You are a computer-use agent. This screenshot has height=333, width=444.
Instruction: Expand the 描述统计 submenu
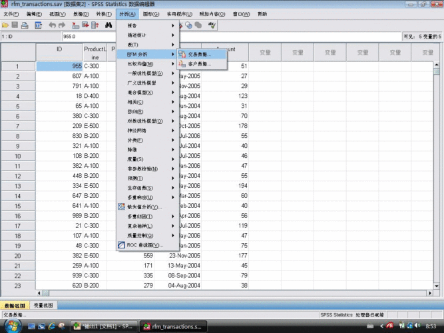(x=148, y=35)
